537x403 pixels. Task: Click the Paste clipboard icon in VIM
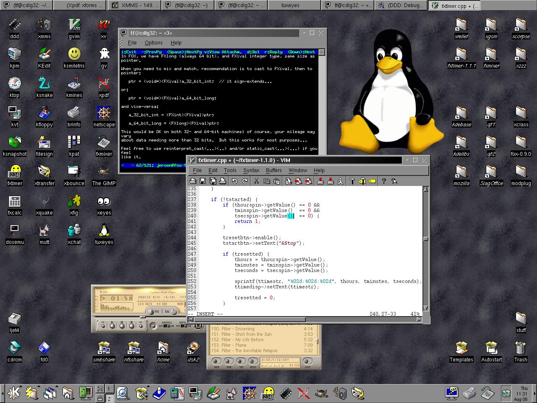(276, 181)
